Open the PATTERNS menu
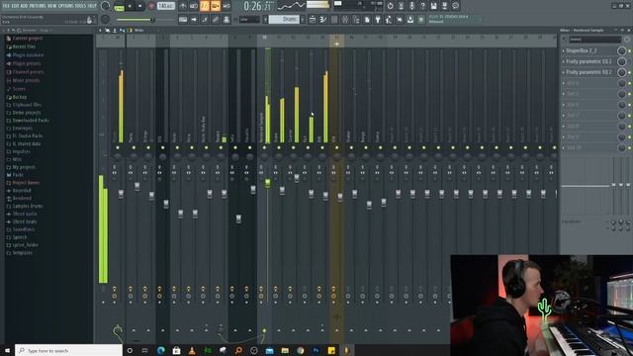Viewport: 633px width, 356px height. point(38,6)
